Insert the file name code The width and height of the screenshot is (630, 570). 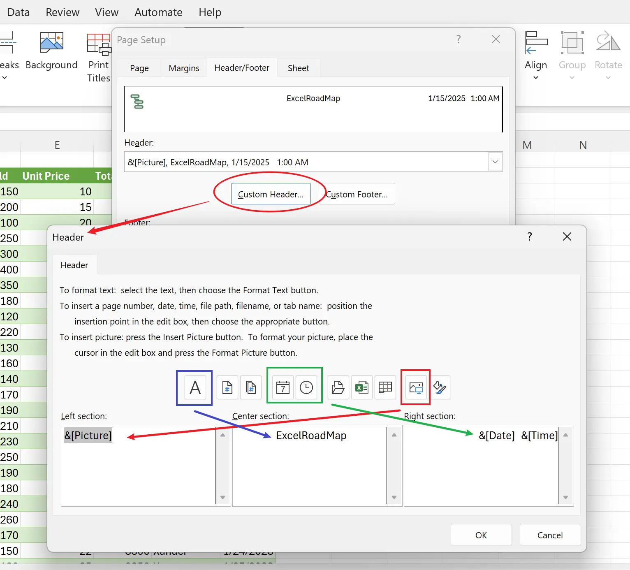(x=361, y=387)
